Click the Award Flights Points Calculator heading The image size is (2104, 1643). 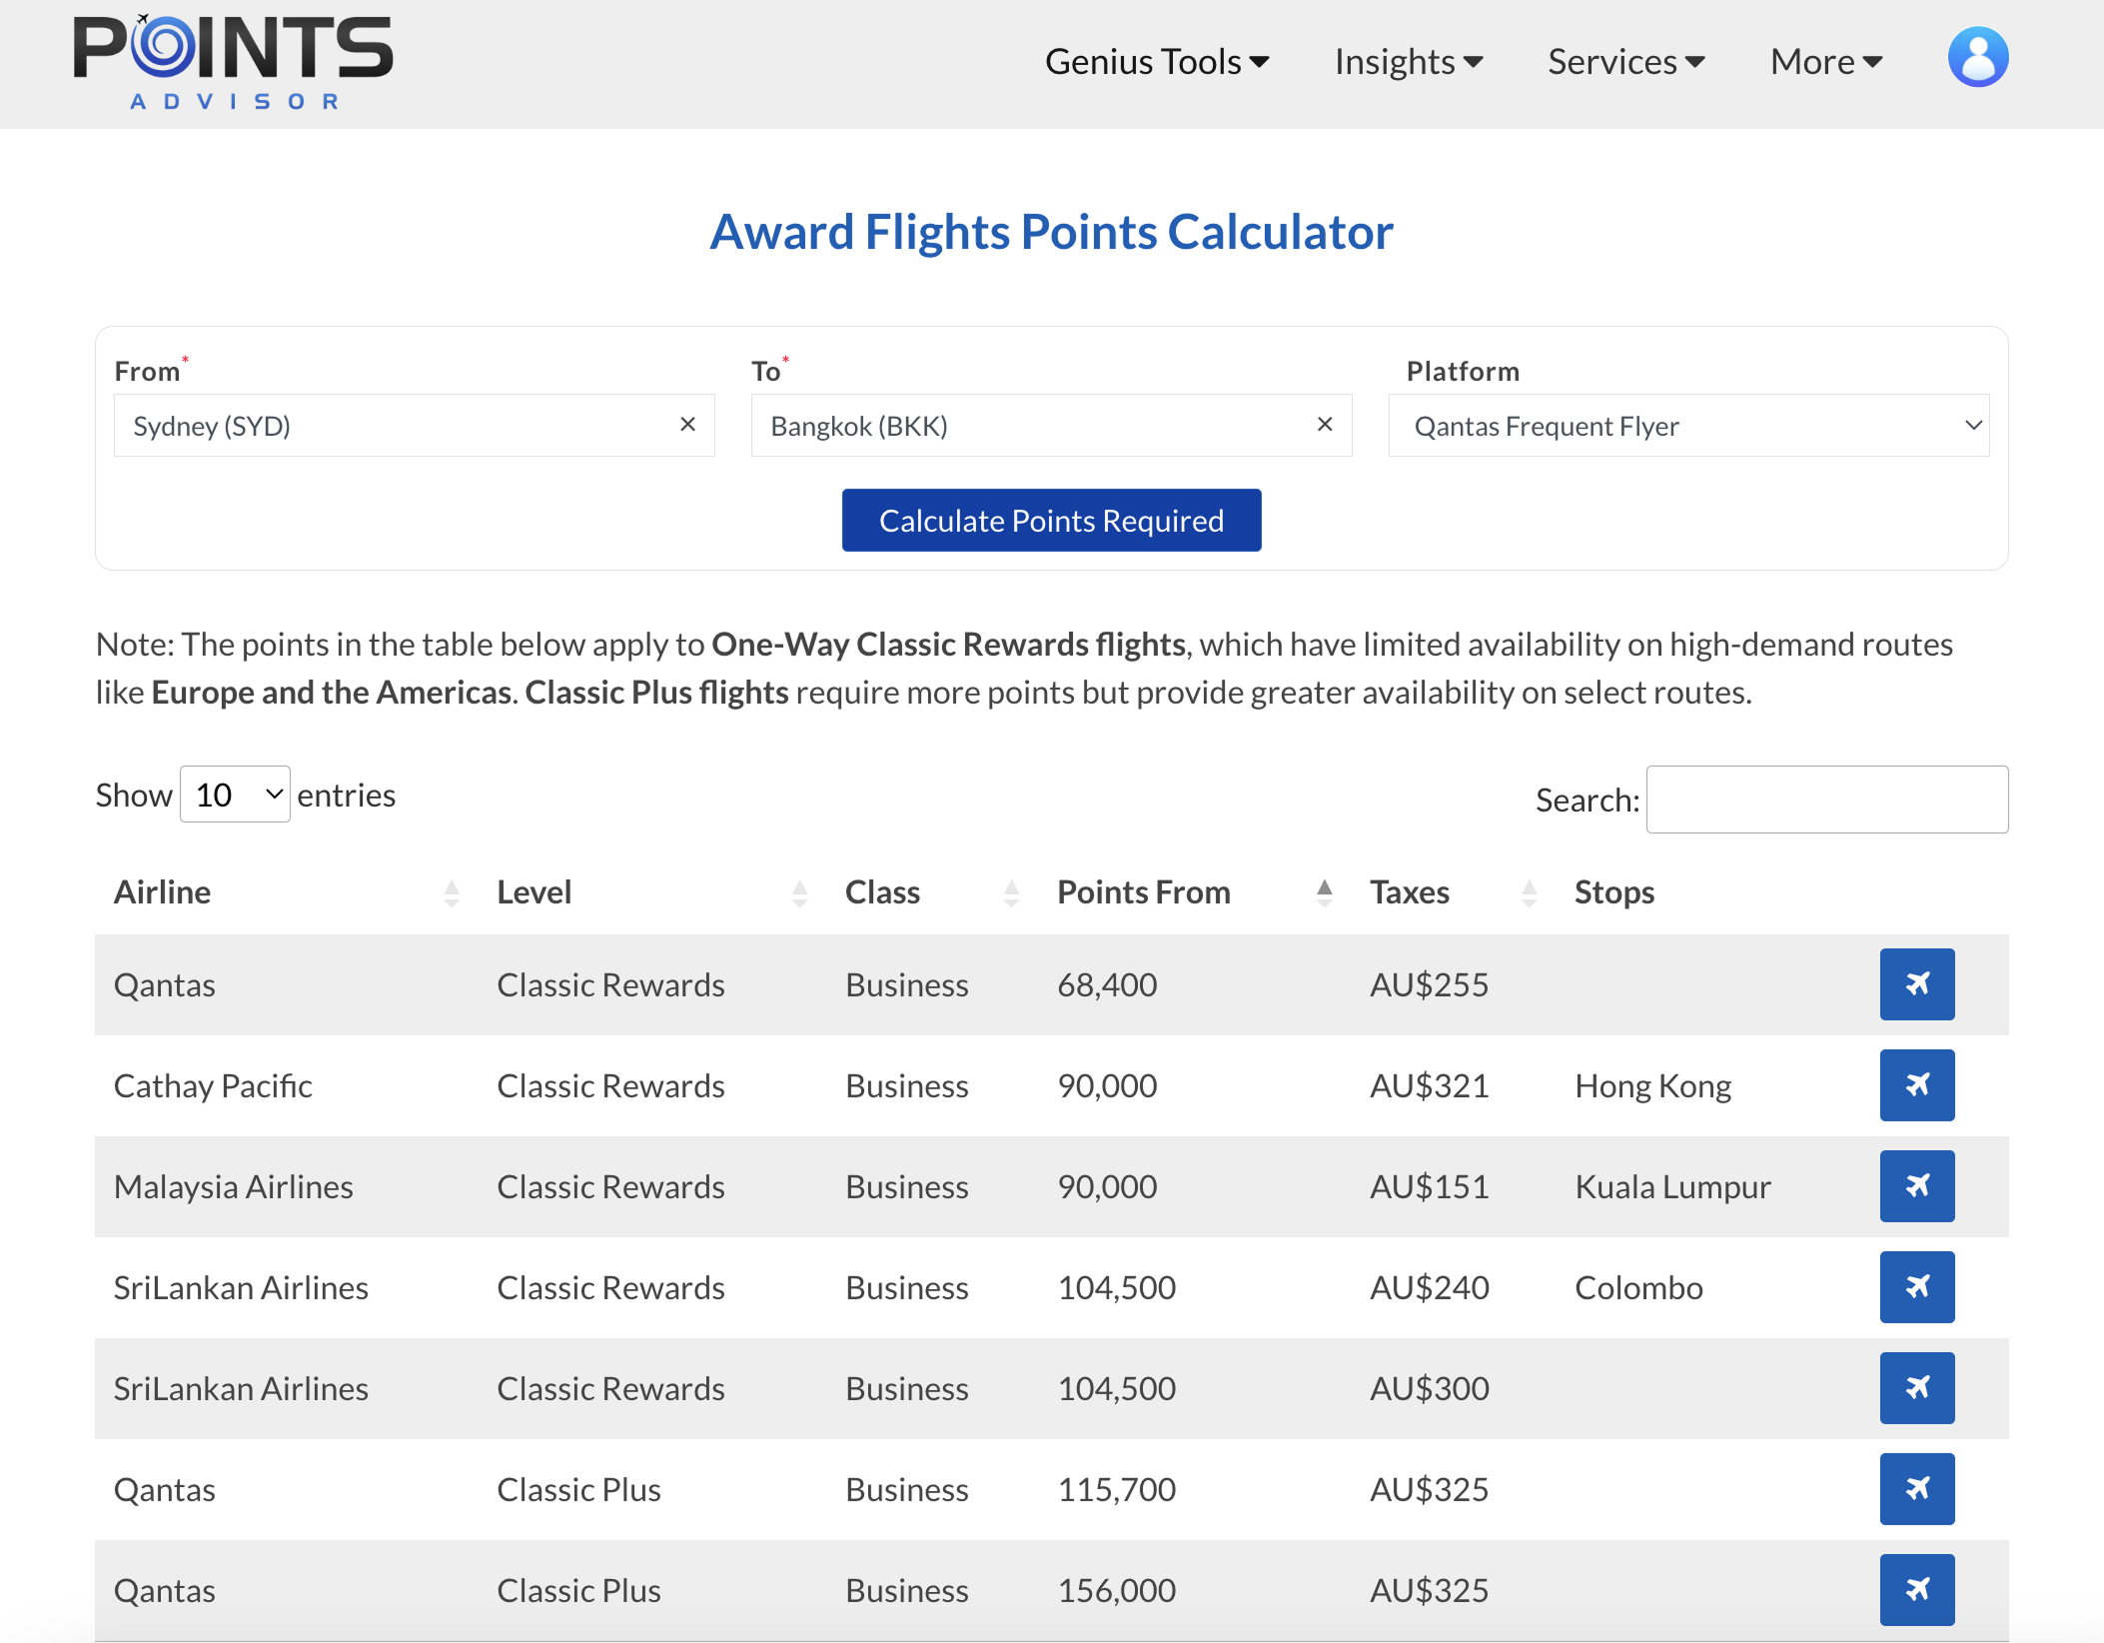[1051, 232]
